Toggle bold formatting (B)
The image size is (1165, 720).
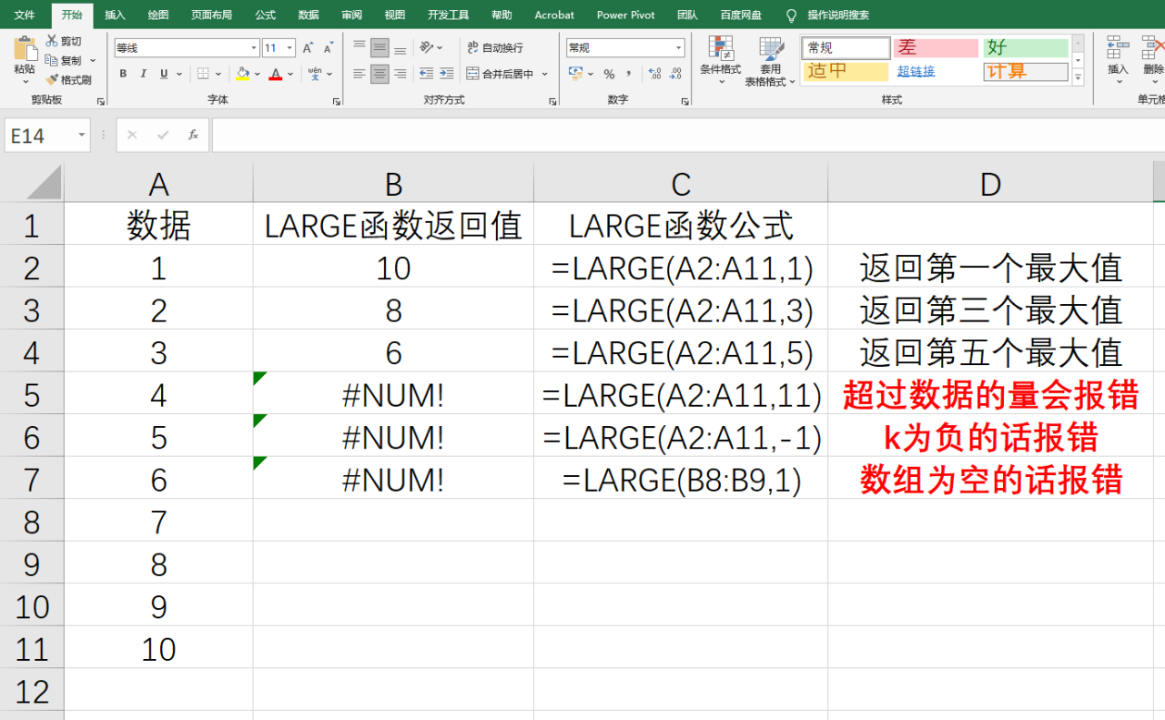click(x=123, y=74)
